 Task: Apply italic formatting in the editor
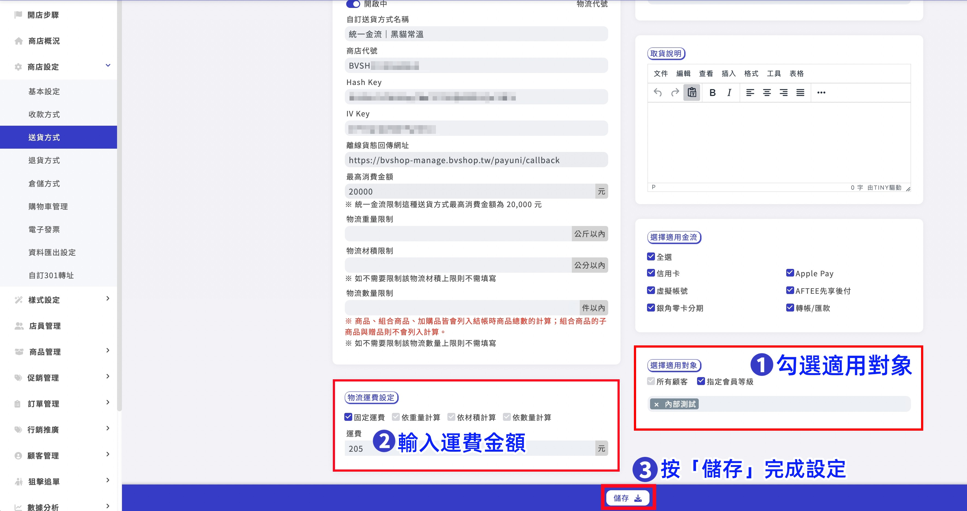coord(729,92)
